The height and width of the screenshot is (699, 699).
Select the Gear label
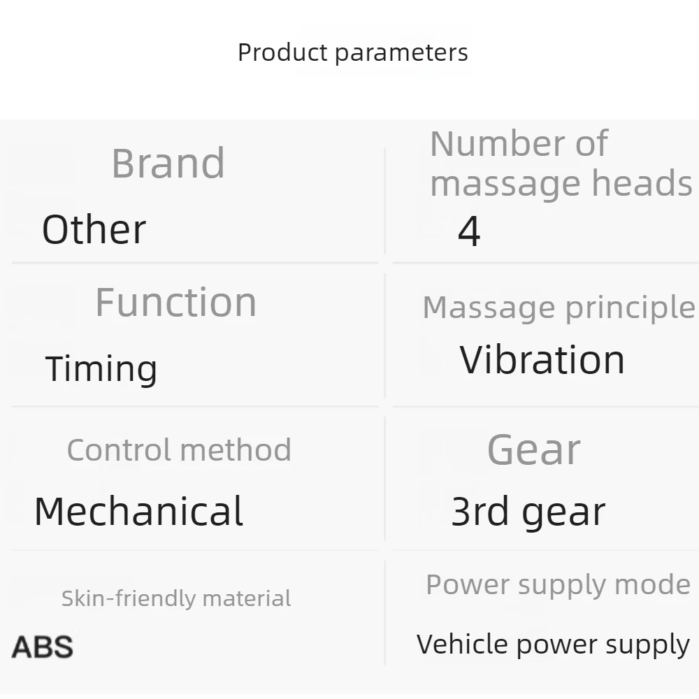click(534, 450)
